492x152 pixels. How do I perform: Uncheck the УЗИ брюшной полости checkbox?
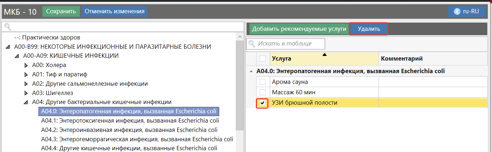click(263, 103)
